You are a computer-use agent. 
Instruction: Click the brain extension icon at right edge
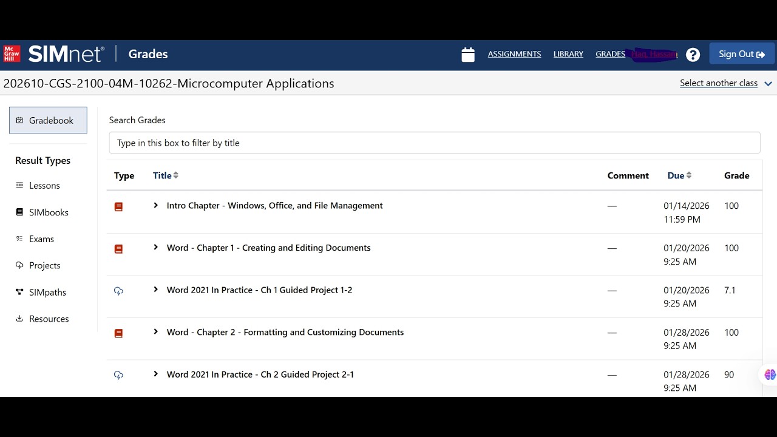(x=770, y=375)
